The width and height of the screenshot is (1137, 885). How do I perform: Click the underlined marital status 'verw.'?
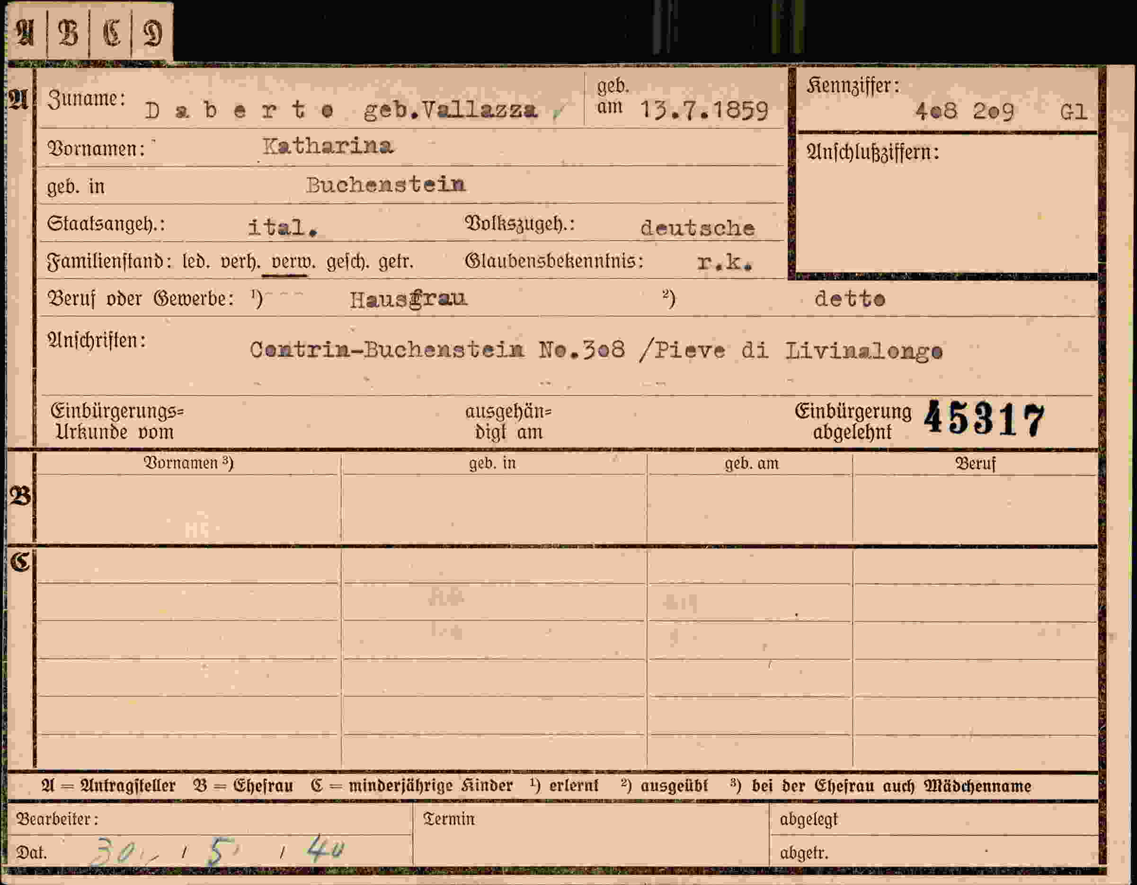[293, 261]
